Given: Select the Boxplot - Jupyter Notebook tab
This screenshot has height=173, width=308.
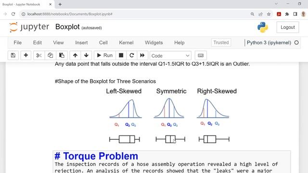Looking at the screenshot, I should (27, 4).
